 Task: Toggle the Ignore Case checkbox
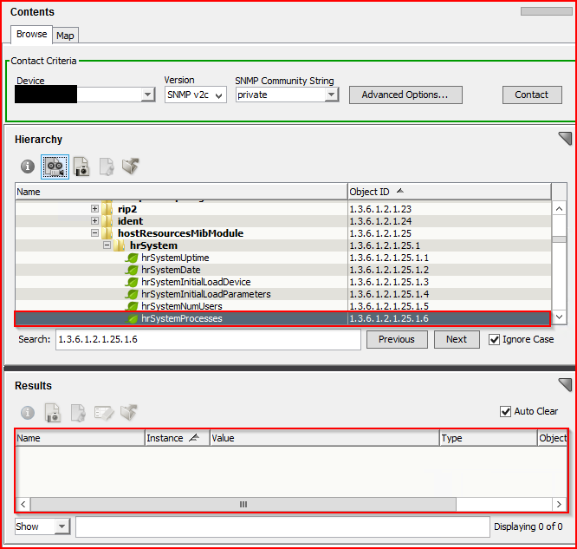[494, 339]
